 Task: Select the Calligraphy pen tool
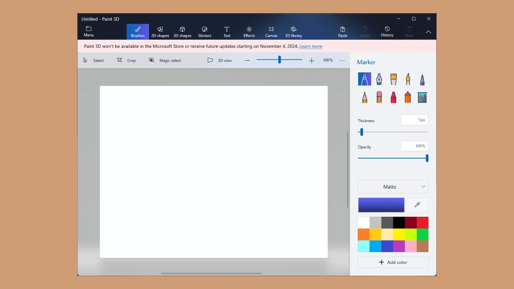(379, 79)
